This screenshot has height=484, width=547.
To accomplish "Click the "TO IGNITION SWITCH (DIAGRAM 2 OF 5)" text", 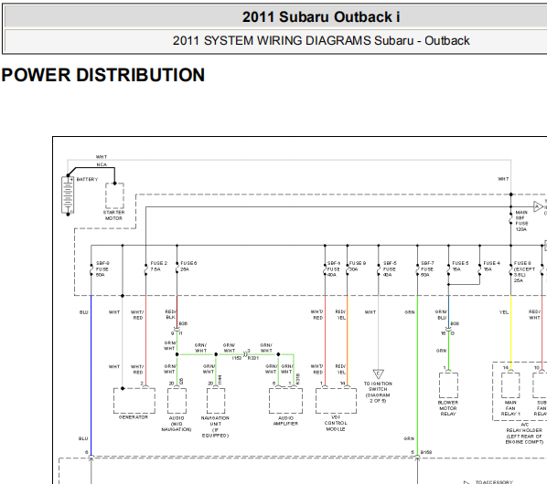I will point(378,392).
